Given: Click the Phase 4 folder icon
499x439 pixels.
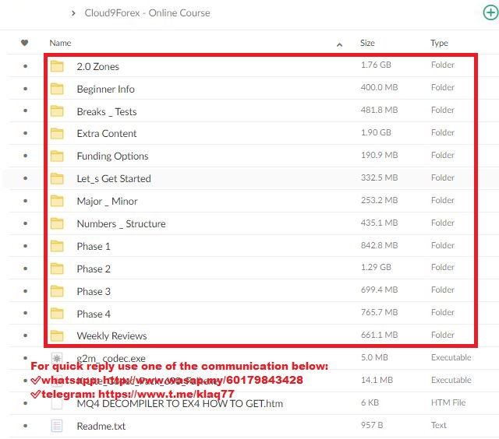Looking at the screenshot, I should (57, 314).
